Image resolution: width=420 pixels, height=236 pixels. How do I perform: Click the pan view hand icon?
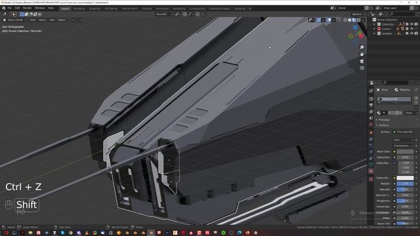(362, 54)
